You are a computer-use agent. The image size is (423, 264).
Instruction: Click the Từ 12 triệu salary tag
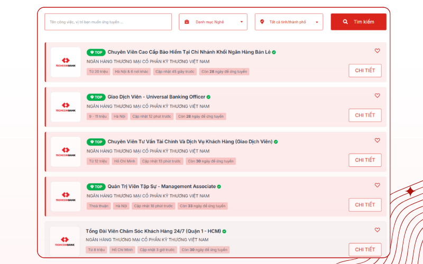click(98, 161)
